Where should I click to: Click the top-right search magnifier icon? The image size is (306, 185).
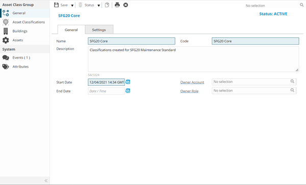(x=302, y=5)
